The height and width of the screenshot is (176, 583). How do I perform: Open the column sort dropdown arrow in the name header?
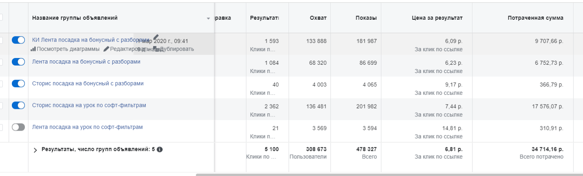[208, 19]
